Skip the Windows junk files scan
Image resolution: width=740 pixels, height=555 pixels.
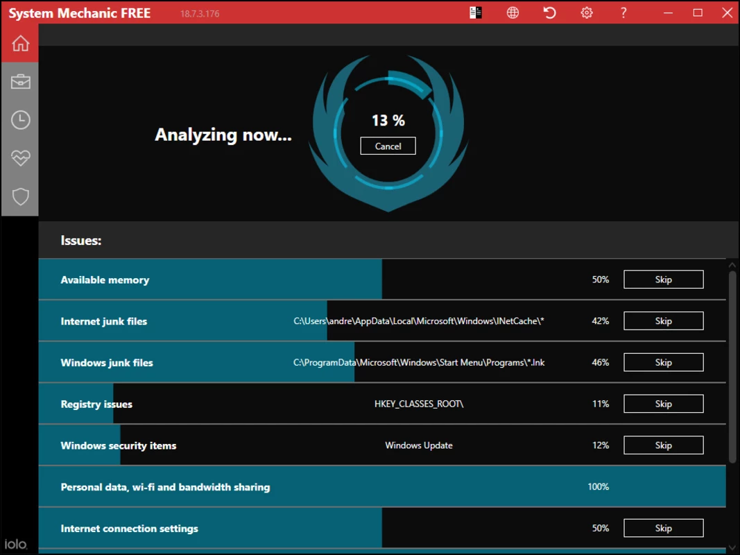tap(664, 362)
